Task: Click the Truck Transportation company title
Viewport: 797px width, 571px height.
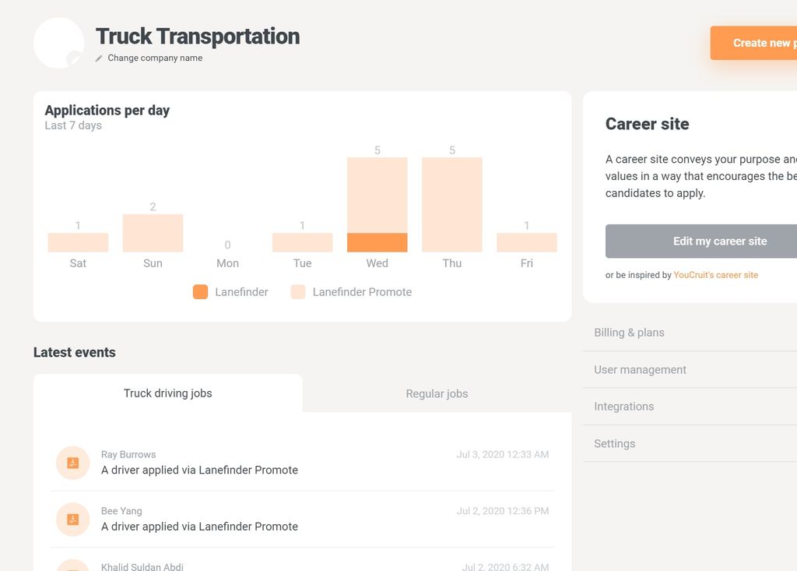Action: click(198, 36)
